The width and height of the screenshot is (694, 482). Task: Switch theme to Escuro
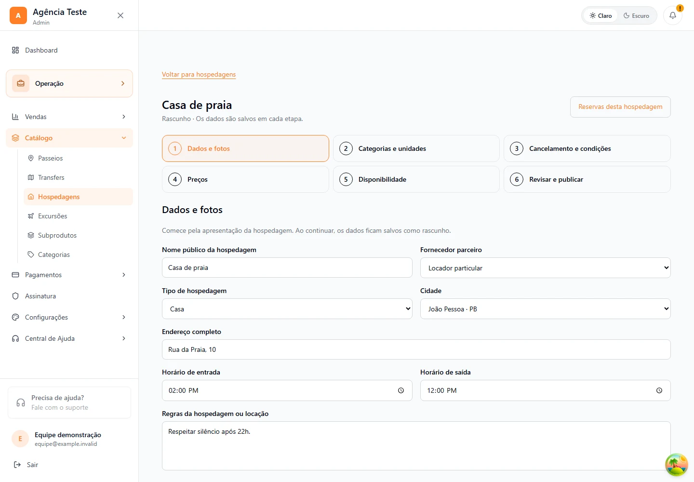click(636, 15)
